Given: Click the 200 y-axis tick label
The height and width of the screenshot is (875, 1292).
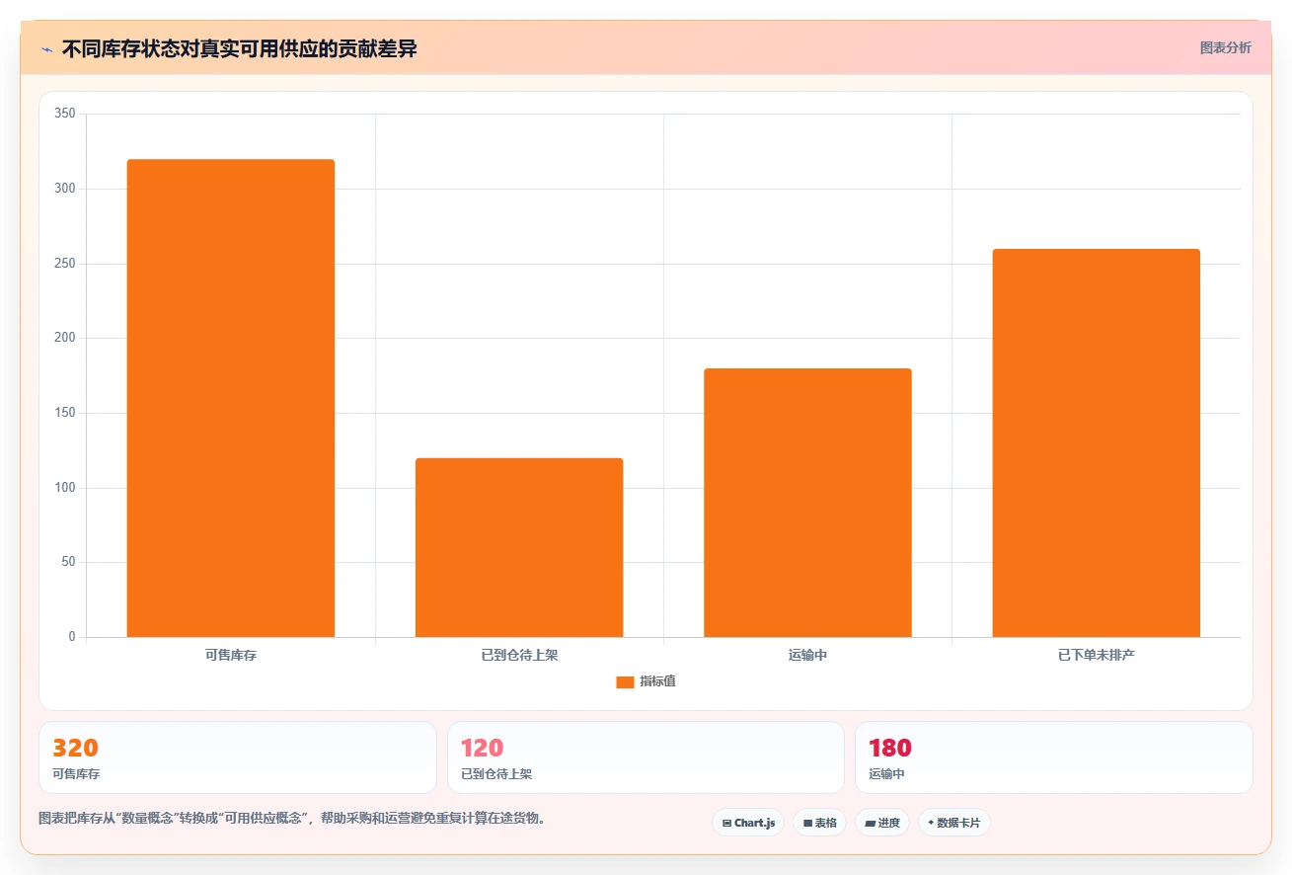Looking at the screenshot, I should [65, 338].
